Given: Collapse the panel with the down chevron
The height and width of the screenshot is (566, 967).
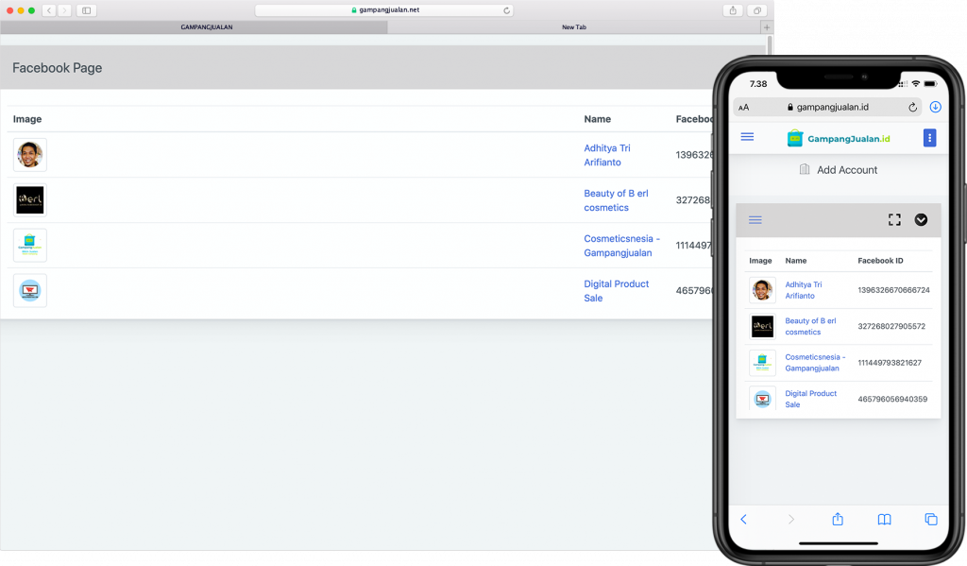Looking at the screenshot, I should click(x=921, y=219).
